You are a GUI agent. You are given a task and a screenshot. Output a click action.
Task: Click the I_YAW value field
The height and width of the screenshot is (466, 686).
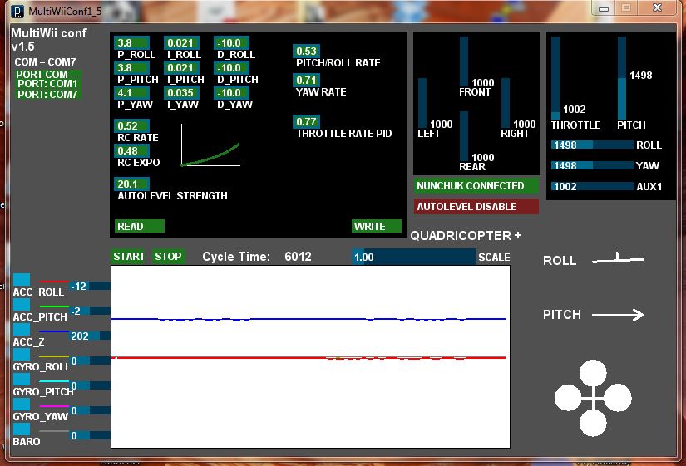(181, 93)
